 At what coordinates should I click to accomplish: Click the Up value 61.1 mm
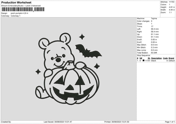pos(155,34)
